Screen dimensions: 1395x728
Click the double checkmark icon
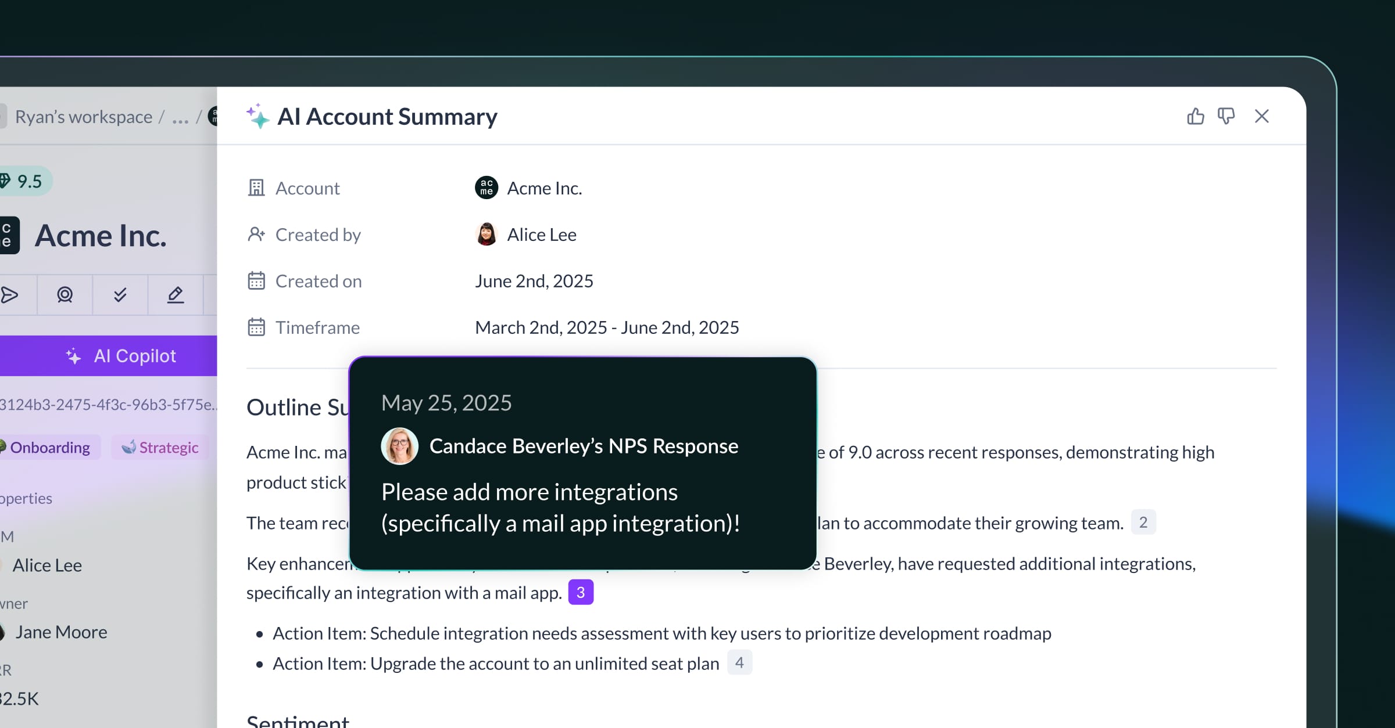point(120,295)
